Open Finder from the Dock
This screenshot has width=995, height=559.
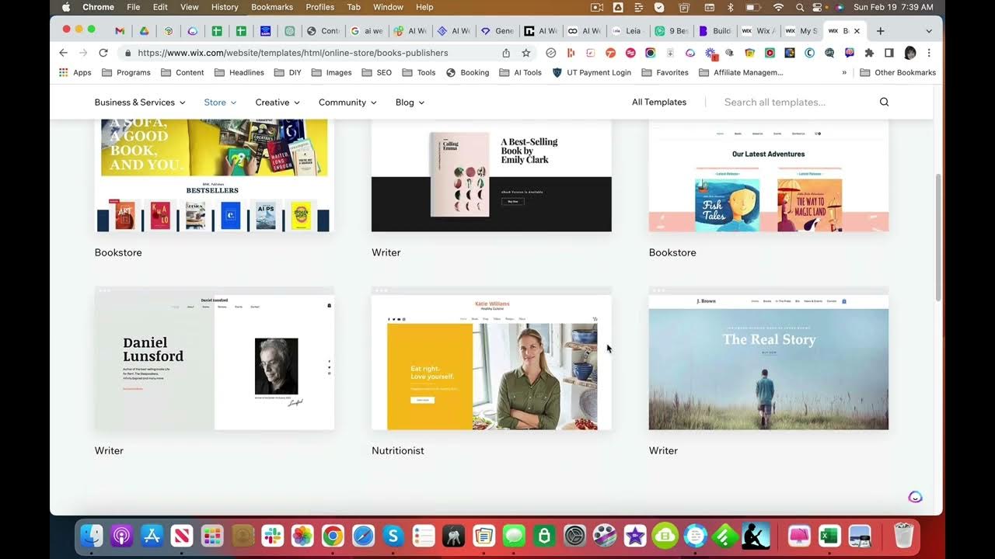click(92, 536)
